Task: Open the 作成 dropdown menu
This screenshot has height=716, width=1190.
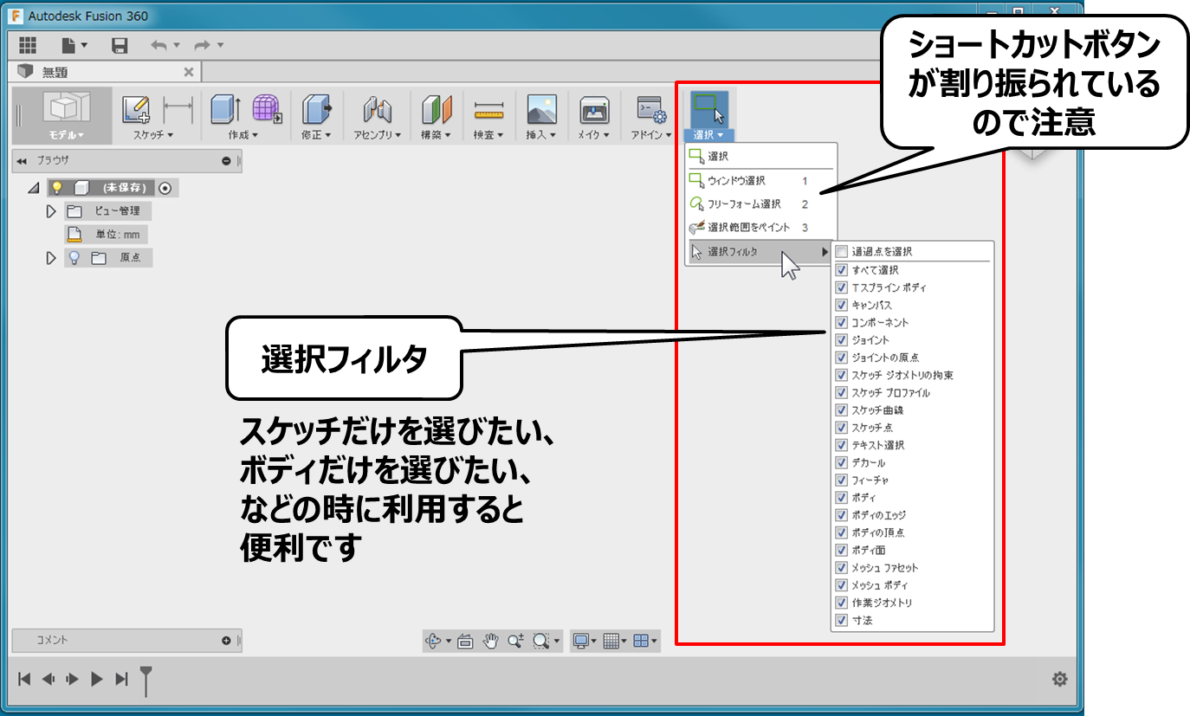Action: point(243,135)
